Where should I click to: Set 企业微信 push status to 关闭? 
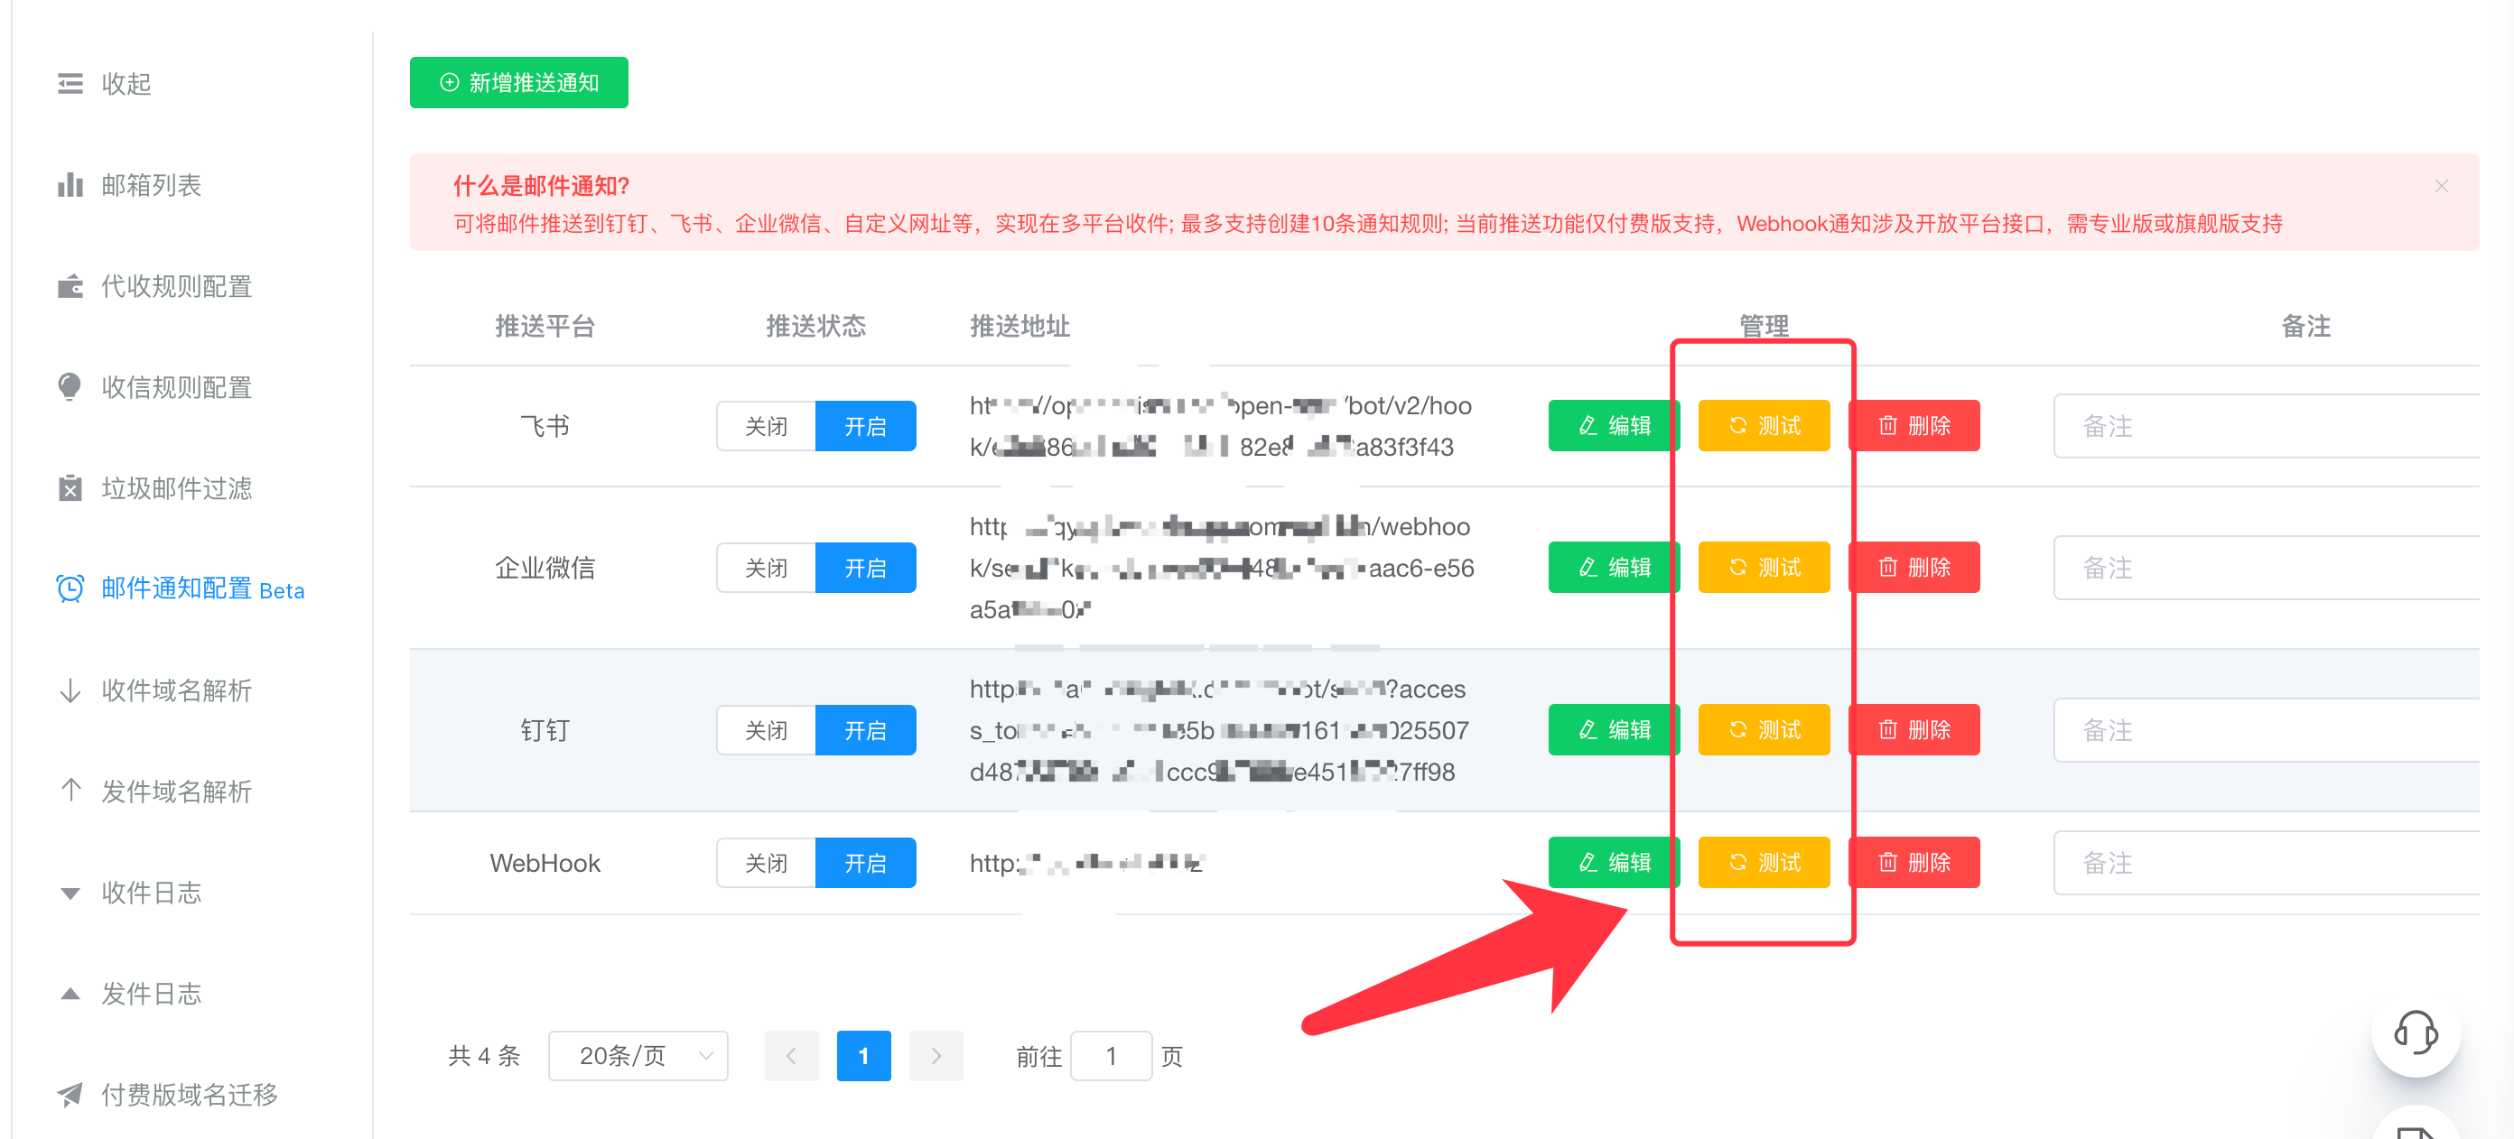766,568
